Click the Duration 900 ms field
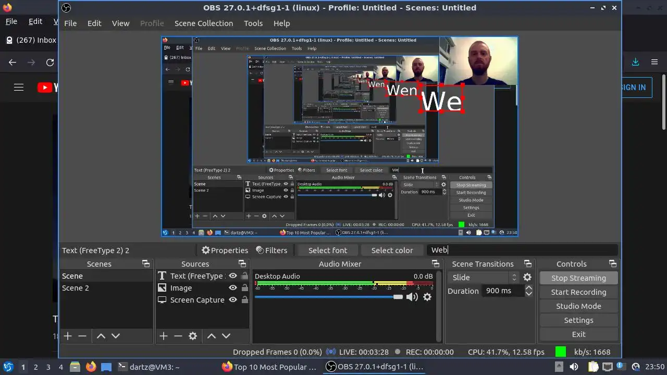Screen dimensions: 667x375 point(502,291)
